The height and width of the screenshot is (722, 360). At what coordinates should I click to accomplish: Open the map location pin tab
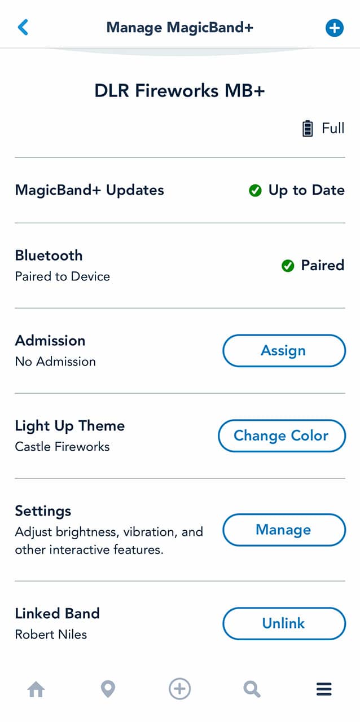(x=108, y=689)
